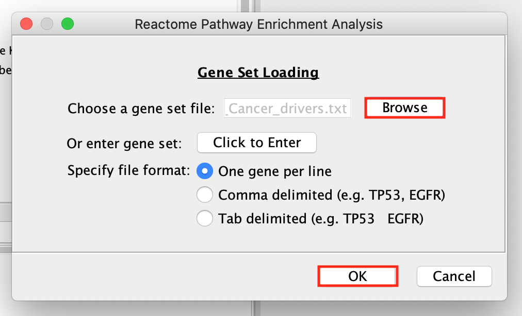Focus the gene set file path field

tap(287, 109)
